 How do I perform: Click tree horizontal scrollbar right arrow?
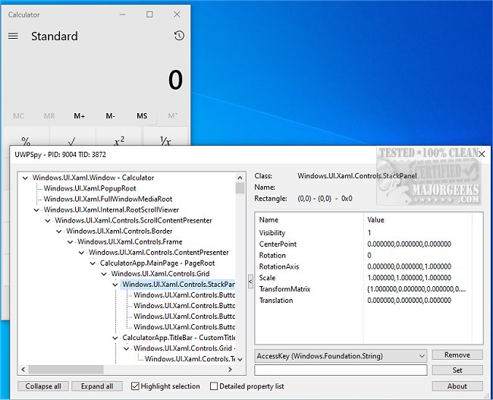[x=230, y=369]
